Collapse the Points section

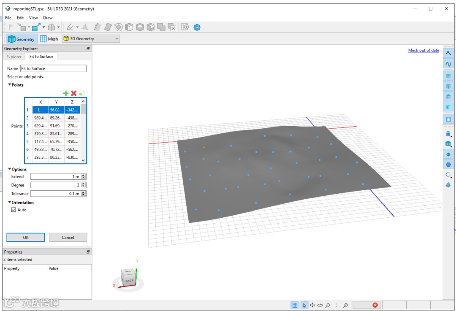click(x=10, y=85)
